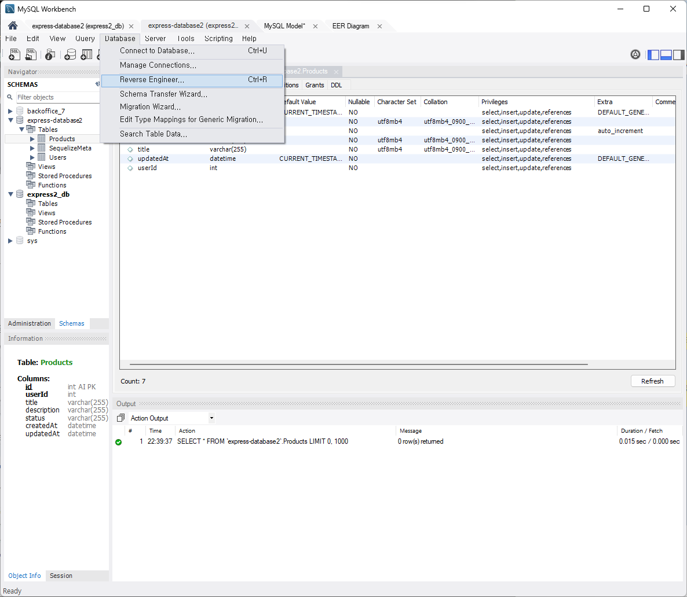Click the output copy icon beside Action Output

tap(121, 418)
